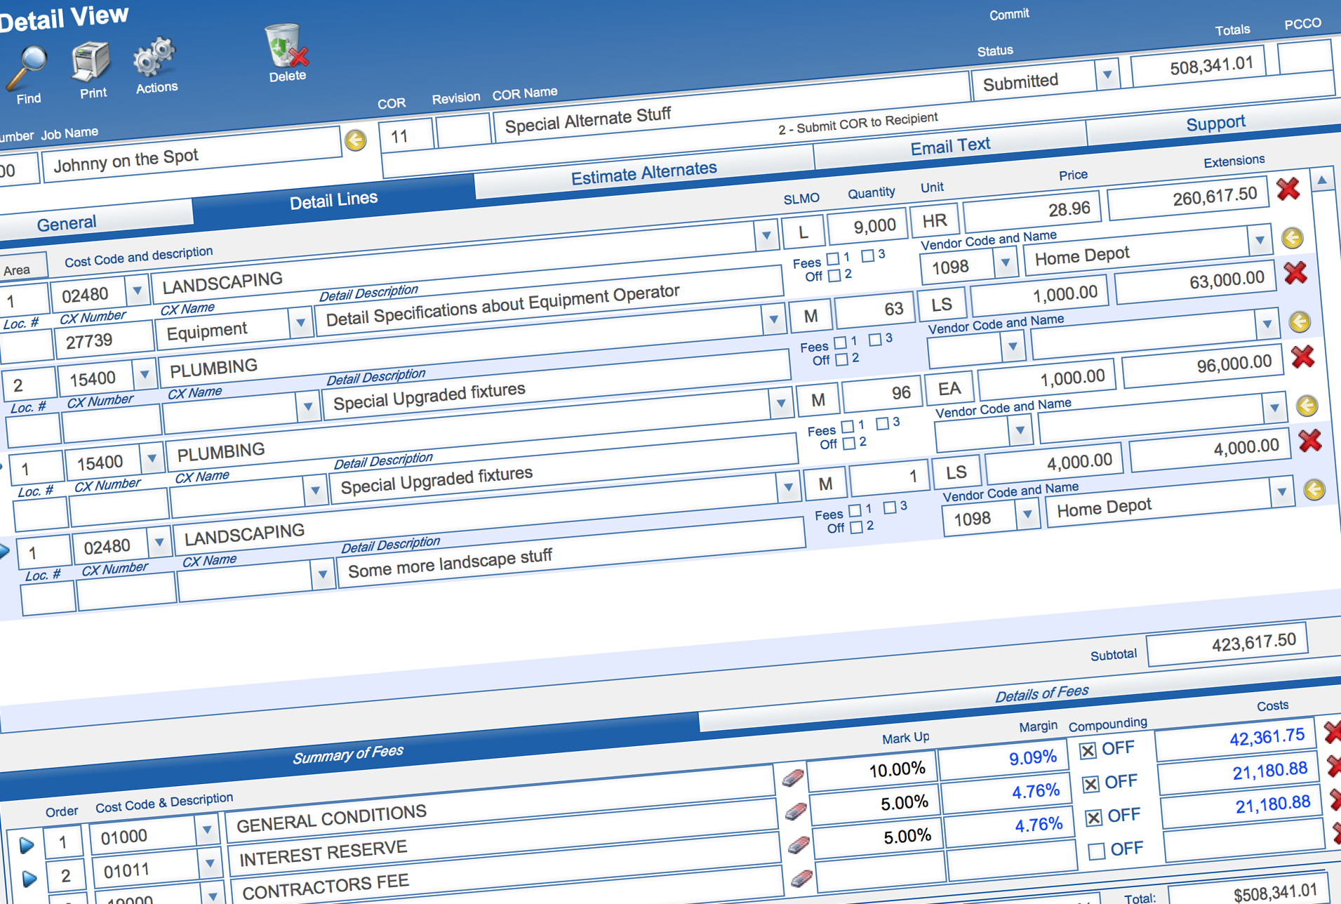Click blue arrow on fee order 2 row
The image size is (1341, 904).
pos(29,878)
